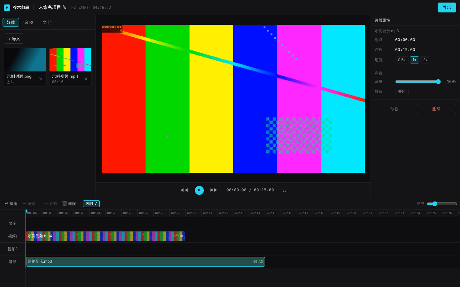Set clip speed to 2x
Viewport: 460px width, 287px height.
(425, 60)
